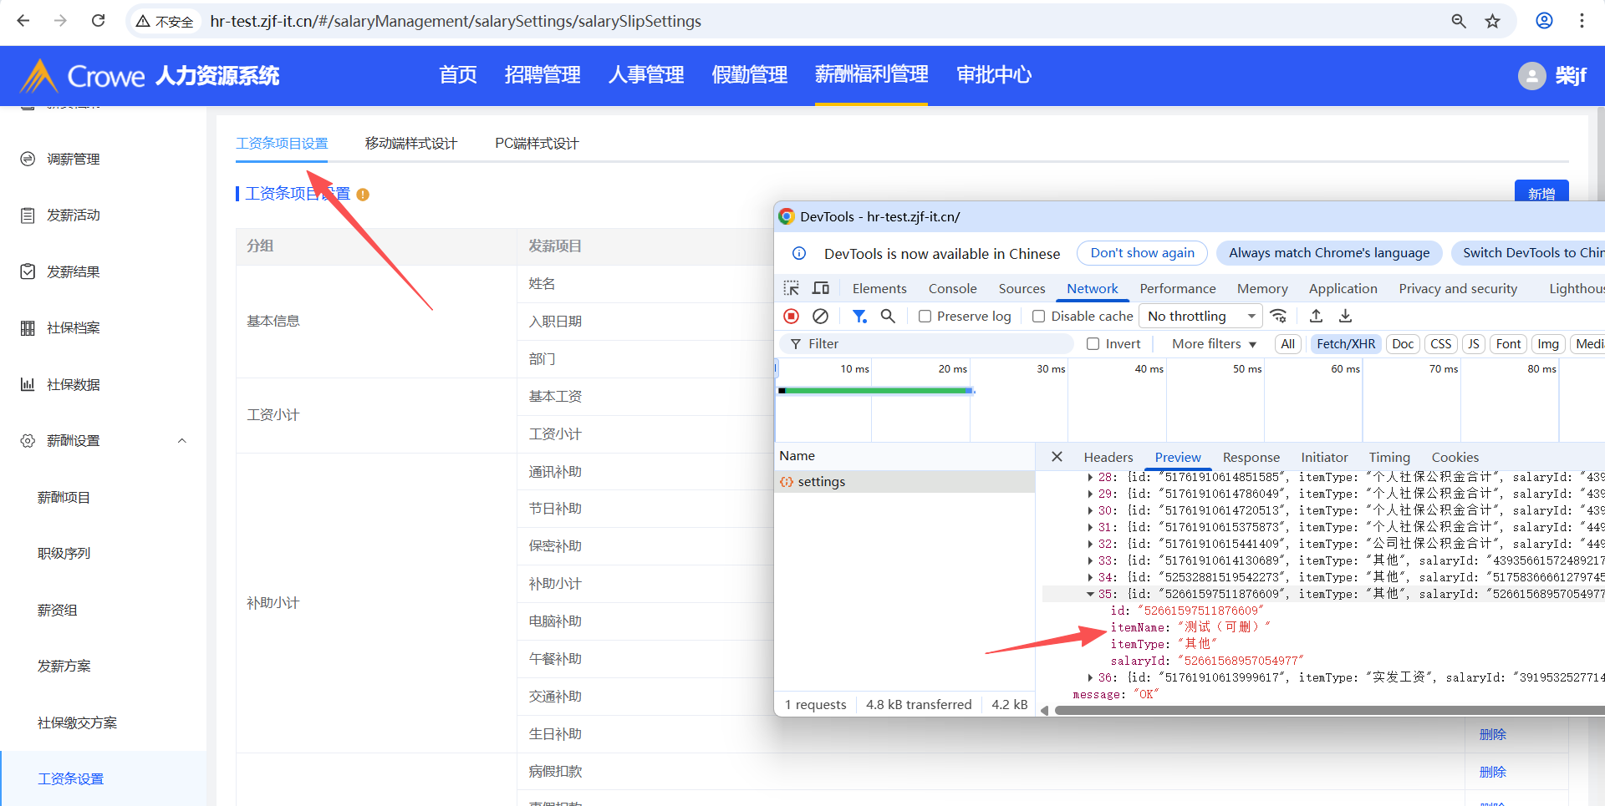Click the DevTools record network log icon
The width and height of the screenshot is (1605, 806).
791,316
